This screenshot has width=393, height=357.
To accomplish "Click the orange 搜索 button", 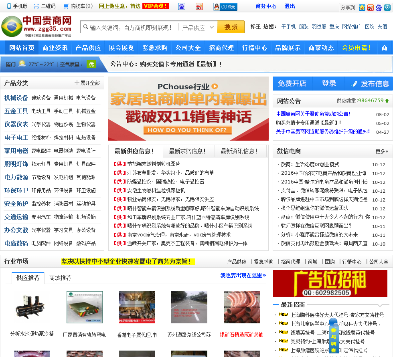I will [x=231, y=27].
